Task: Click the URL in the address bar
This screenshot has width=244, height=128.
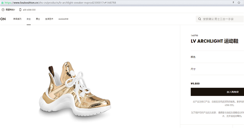Action: (x=60, y=3)
